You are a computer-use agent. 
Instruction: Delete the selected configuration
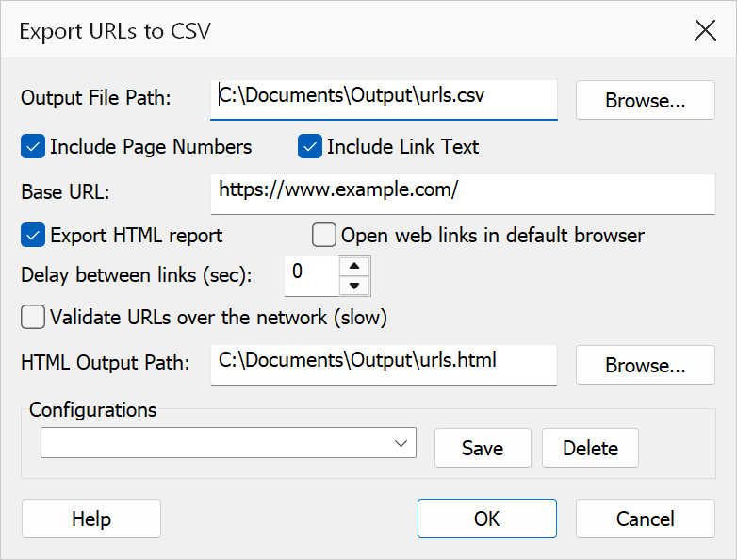click(590, 448)
